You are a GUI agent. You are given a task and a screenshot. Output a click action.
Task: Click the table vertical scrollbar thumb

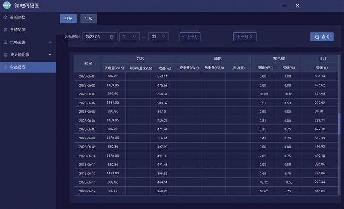[x=339, y=123]
